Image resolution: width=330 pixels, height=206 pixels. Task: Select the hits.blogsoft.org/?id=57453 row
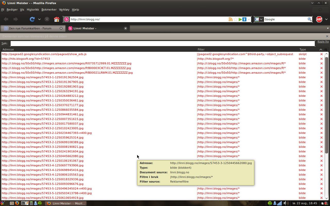point(163,59)
